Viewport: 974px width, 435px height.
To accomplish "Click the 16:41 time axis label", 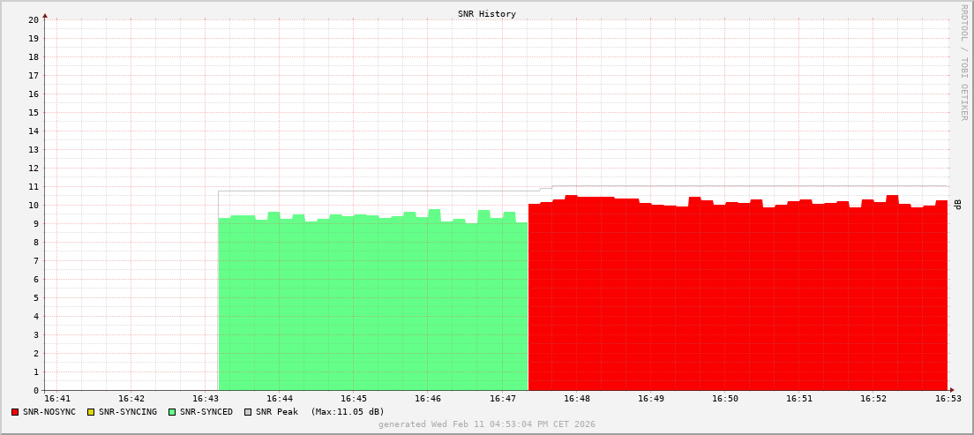I will coord(56,399).
